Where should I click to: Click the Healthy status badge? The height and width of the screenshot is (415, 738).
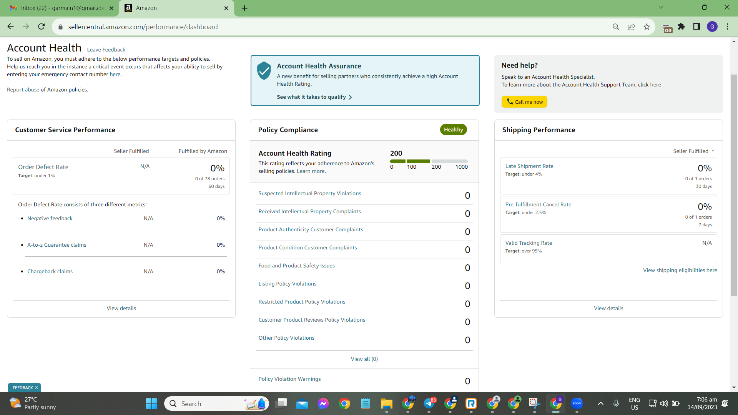point(454,129)
